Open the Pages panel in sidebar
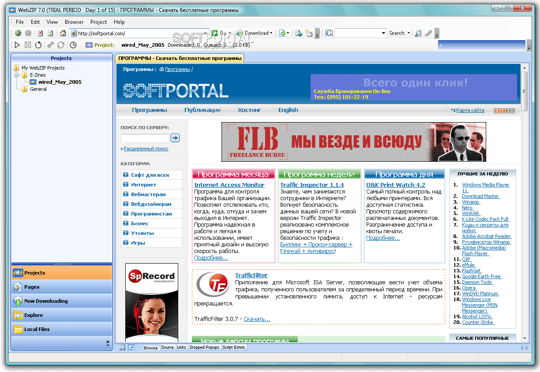This screenshot has height=372, width=540. click(62, 287)
